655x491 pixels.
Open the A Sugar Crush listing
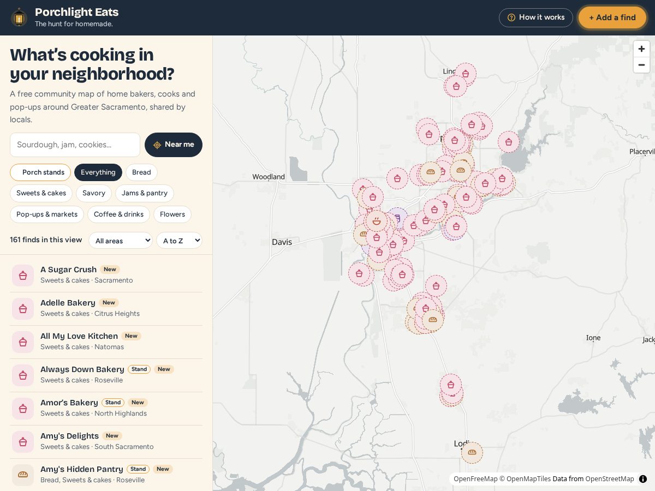106,275
